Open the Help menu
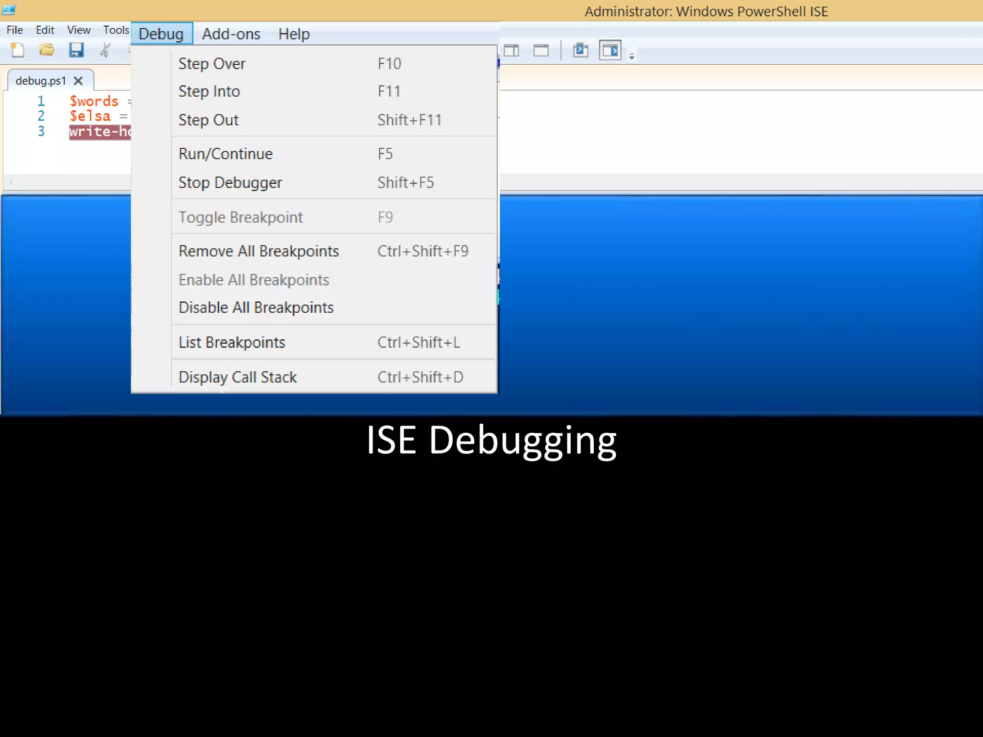 [294, 34]
